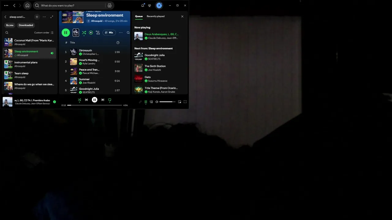Screen dimensions: 392x220
Task: Toggle shuffle in bottom player controls
Action: point(79,100)
